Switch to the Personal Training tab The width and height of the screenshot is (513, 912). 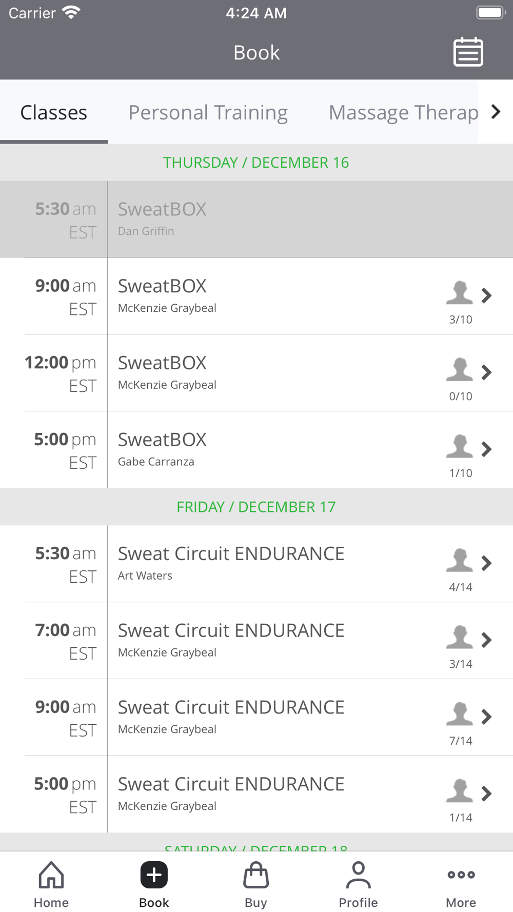click(x=208, y=112)
